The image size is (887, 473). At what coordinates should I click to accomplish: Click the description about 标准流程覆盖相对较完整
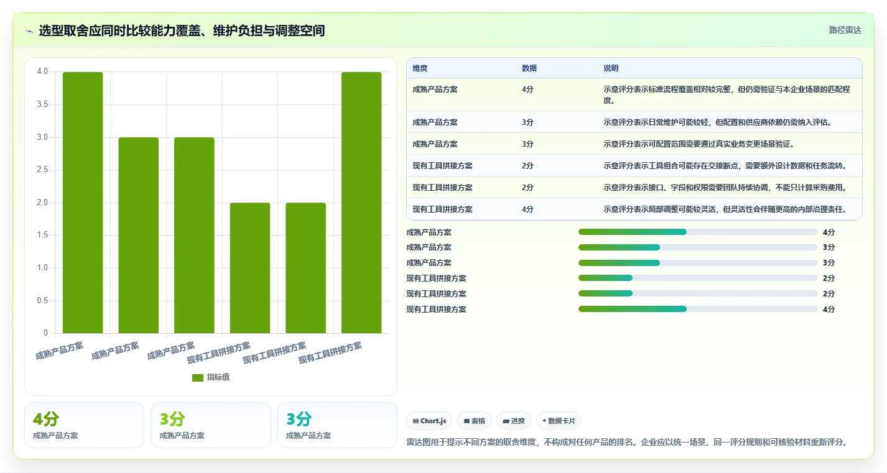(727, 94)
